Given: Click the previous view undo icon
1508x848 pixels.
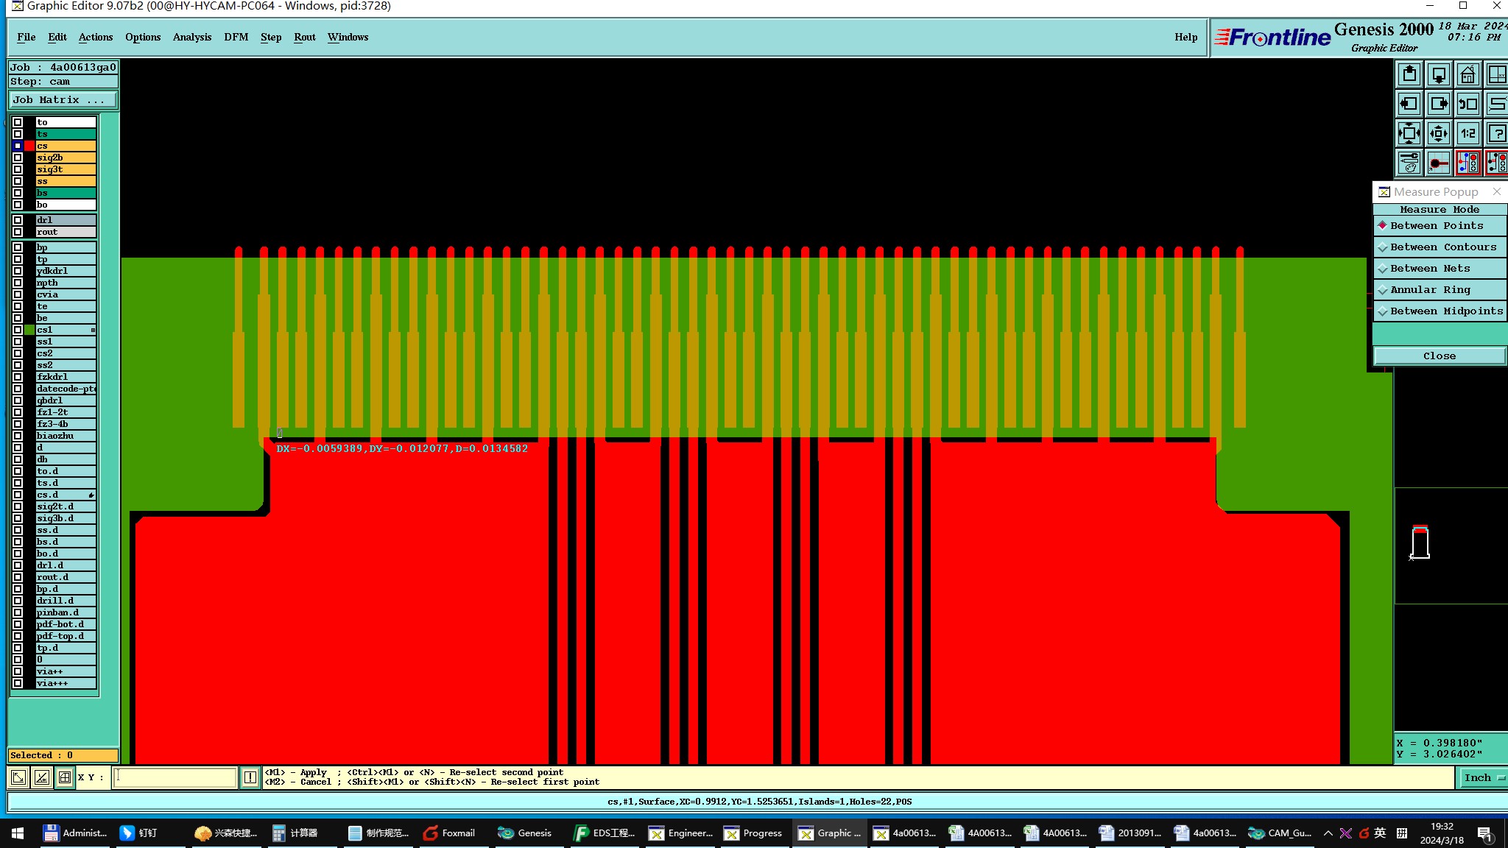Looking at the screenshot, I should pos(1468,104).
